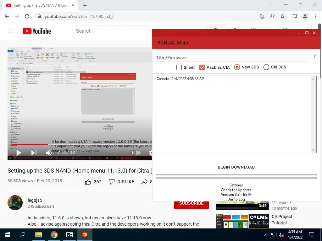Click the share page icon in address bar
Viewport: 322px width, 241px height.
pyautogui.click(x=272, y=16)
